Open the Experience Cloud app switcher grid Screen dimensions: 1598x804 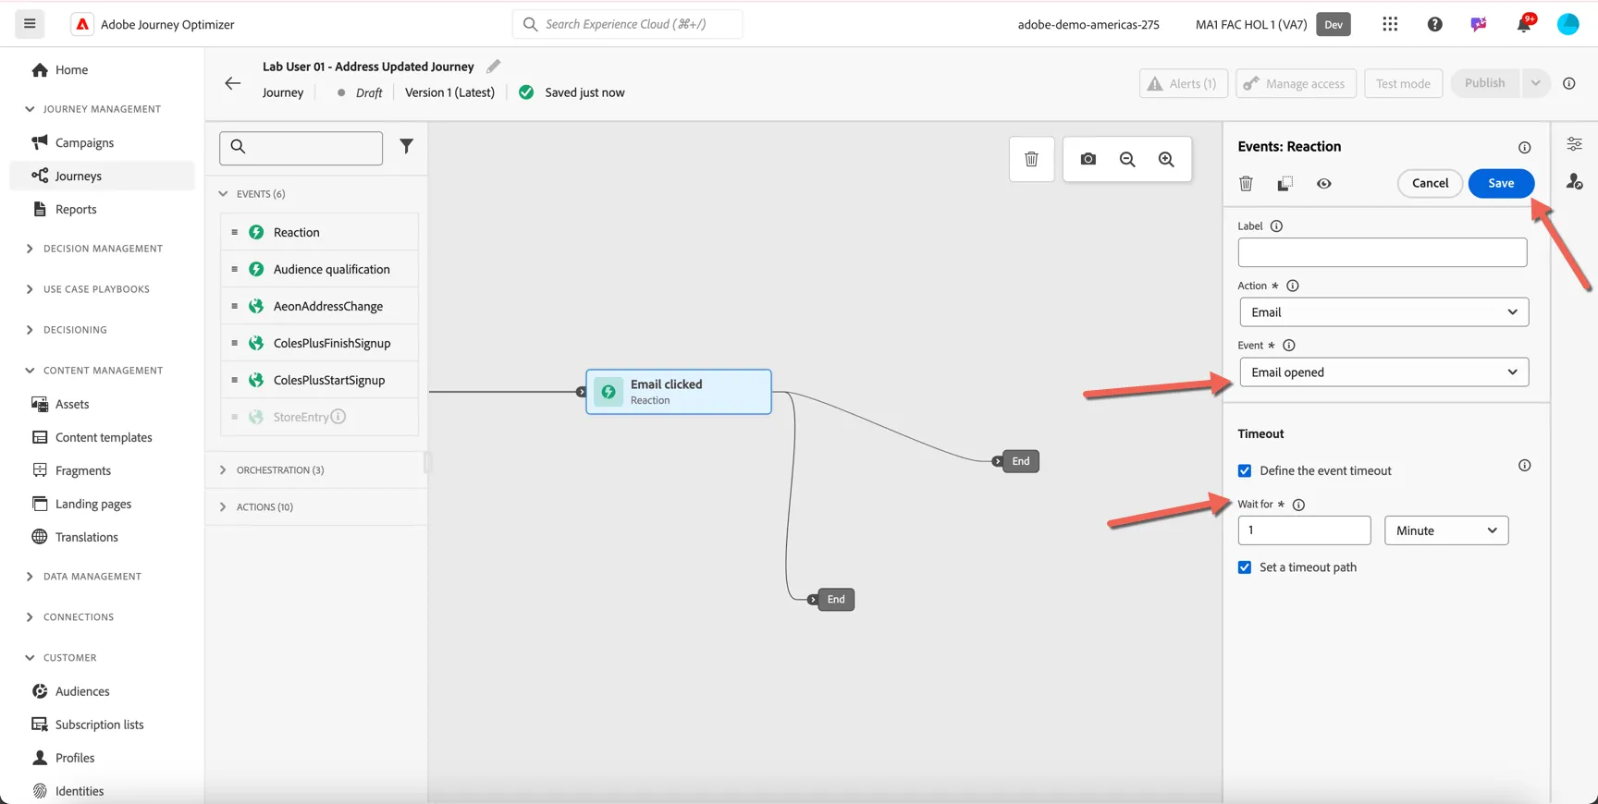(x=1390, y=24)
